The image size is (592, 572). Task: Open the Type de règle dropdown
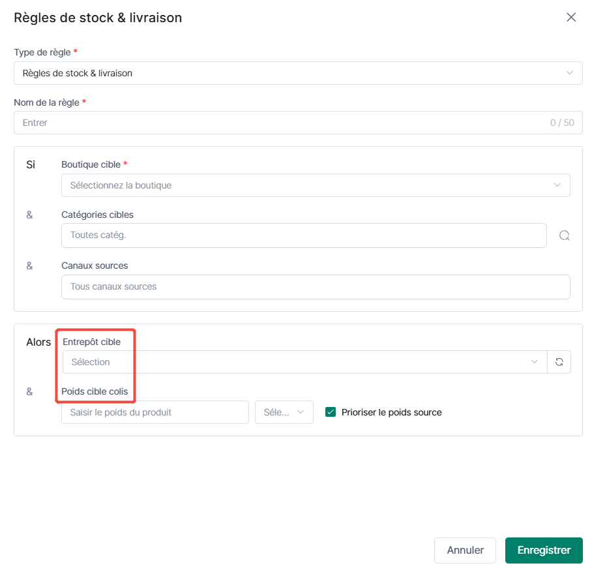298,73
